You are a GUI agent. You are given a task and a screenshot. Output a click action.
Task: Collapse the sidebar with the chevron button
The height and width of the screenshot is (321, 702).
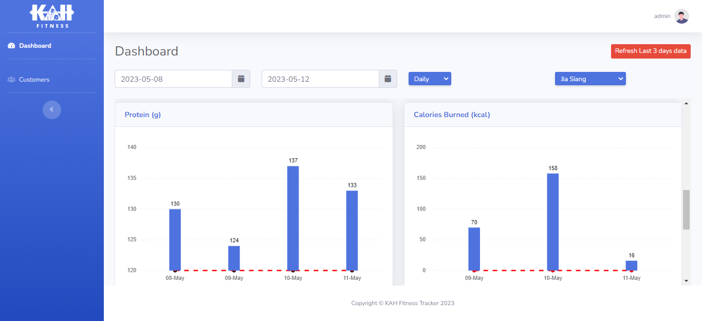point(51,109)
